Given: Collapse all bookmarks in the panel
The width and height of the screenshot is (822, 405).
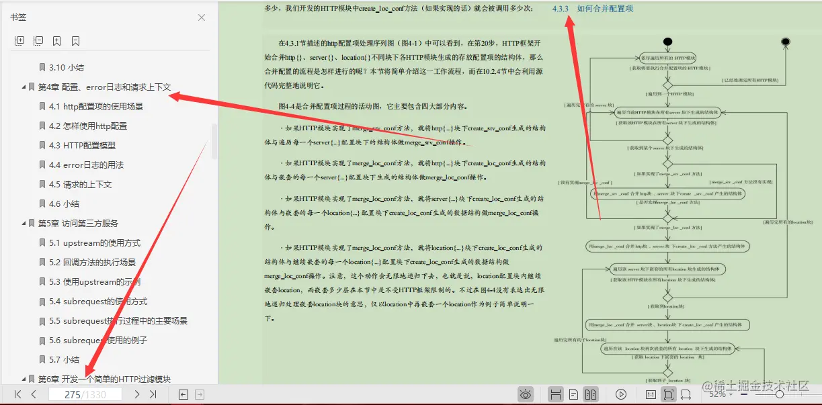Looking at the screenshot, I should [38, 40].
